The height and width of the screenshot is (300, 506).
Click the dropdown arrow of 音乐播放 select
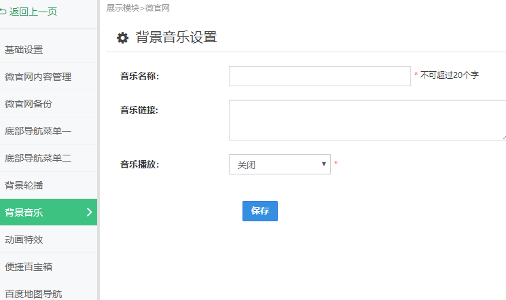point(323,164)
